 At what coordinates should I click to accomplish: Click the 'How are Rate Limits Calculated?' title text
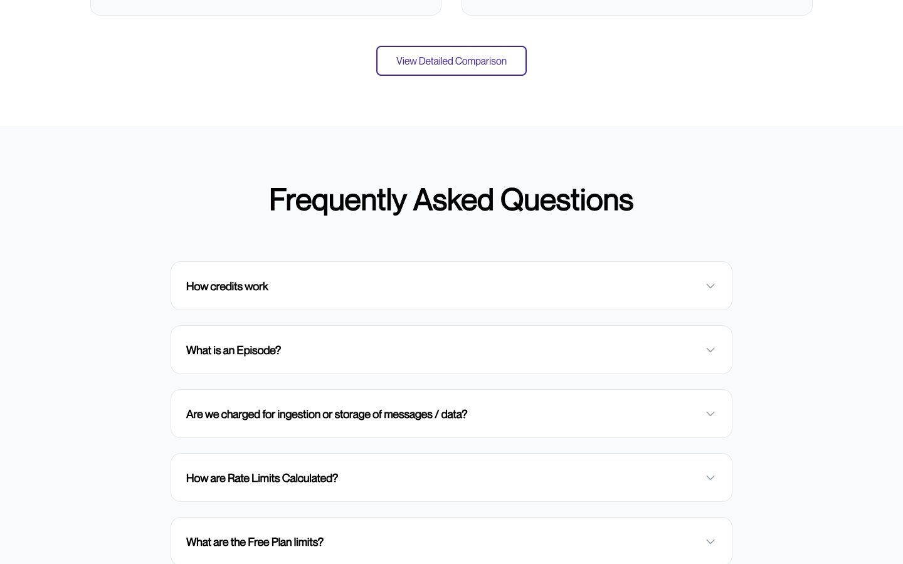pos(261,478)
